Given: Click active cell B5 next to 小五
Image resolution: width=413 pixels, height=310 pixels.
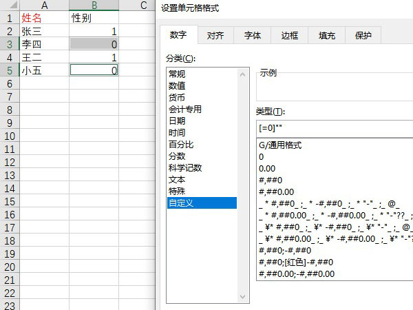Looking at the screenshot, I should point(94,70).
